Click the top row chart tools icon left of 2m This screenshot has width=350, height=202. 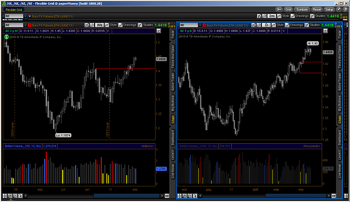[259, 16]
